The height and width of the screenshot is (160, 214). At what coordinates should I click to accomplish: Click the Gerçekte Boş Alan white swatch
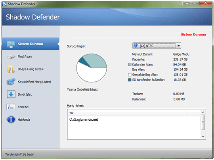pos(130,75)
